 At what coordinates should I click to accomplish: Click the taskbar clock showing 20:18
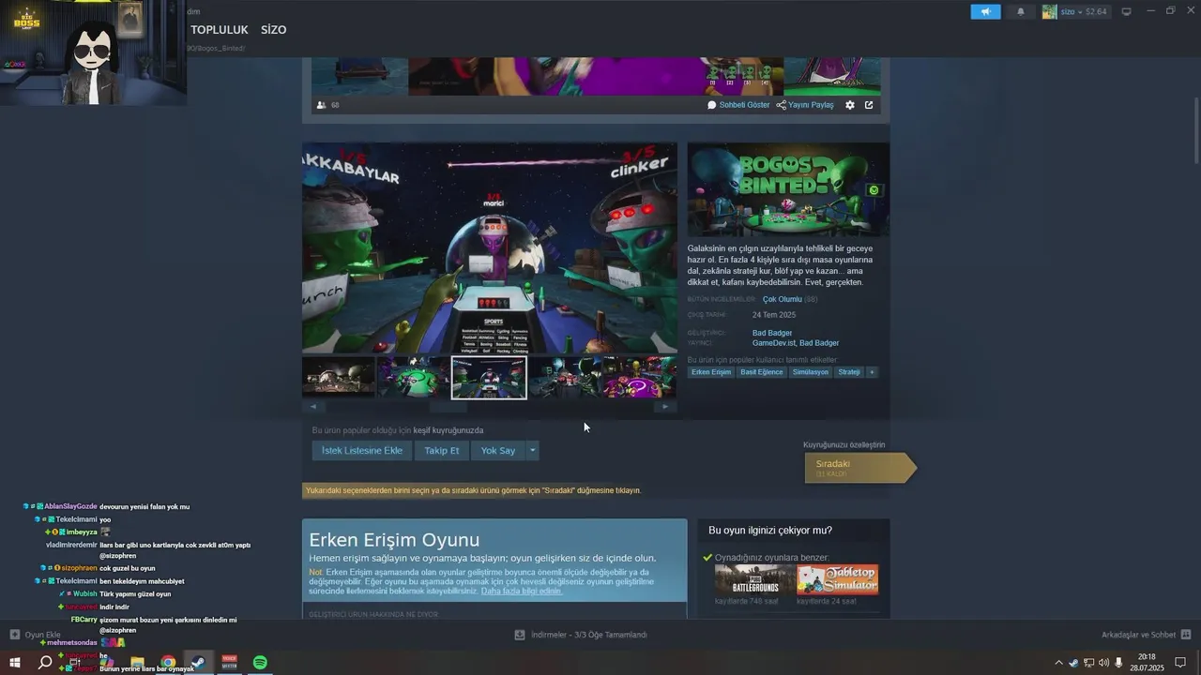[1147, 663]
